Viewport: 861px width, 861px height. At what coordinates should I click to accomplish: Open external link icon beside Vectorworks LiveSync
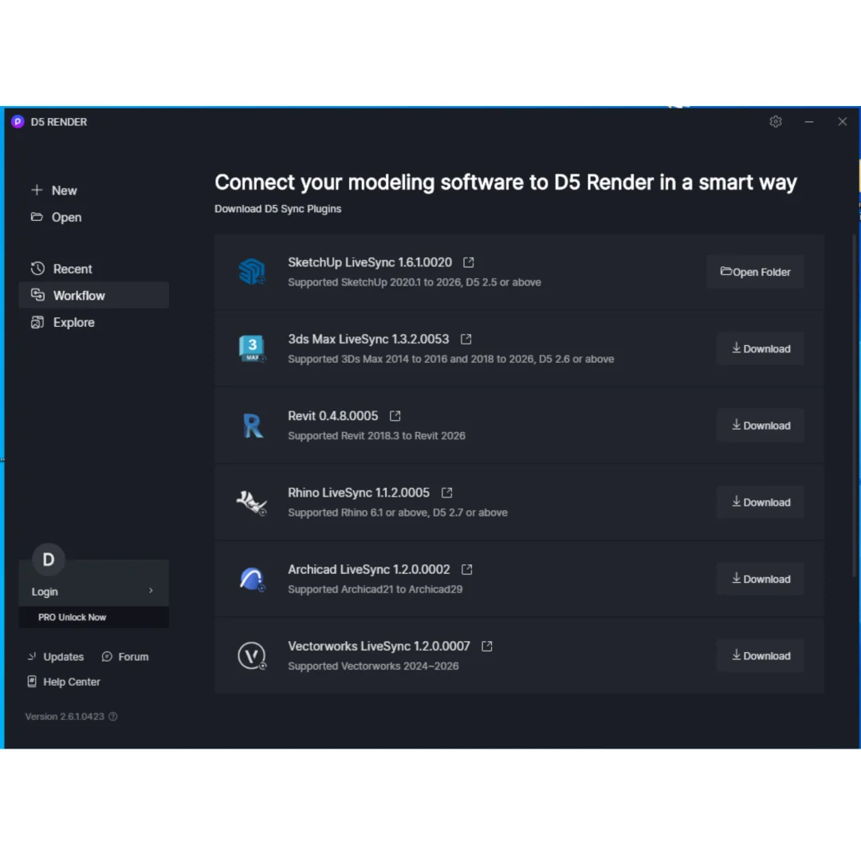pyautogui.click(x=486, y=647)
